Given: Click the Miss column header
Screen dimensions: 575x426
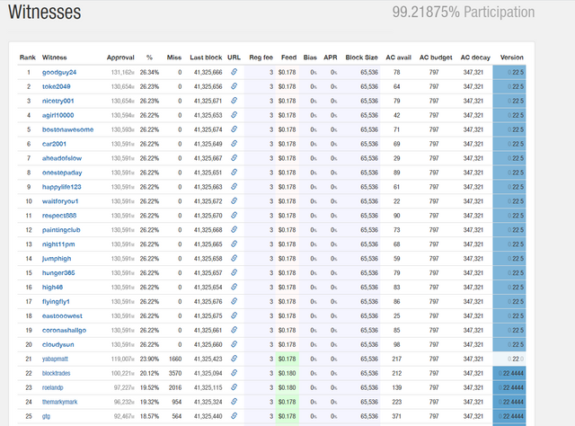Looking at the screenshot, I should (174, 58).
